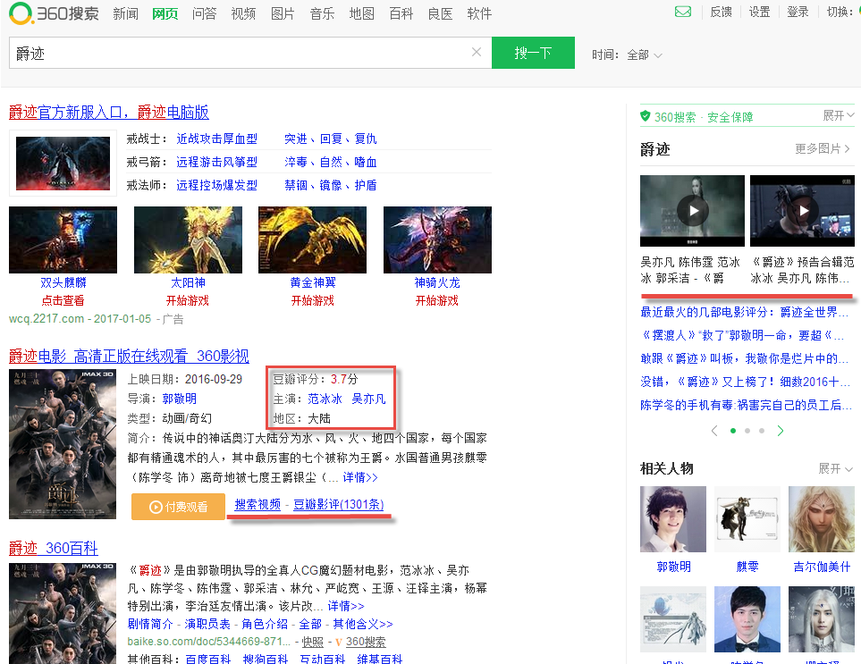
Task: Open the 豆瓣影评(1301条) link
Action: (338, 505)
